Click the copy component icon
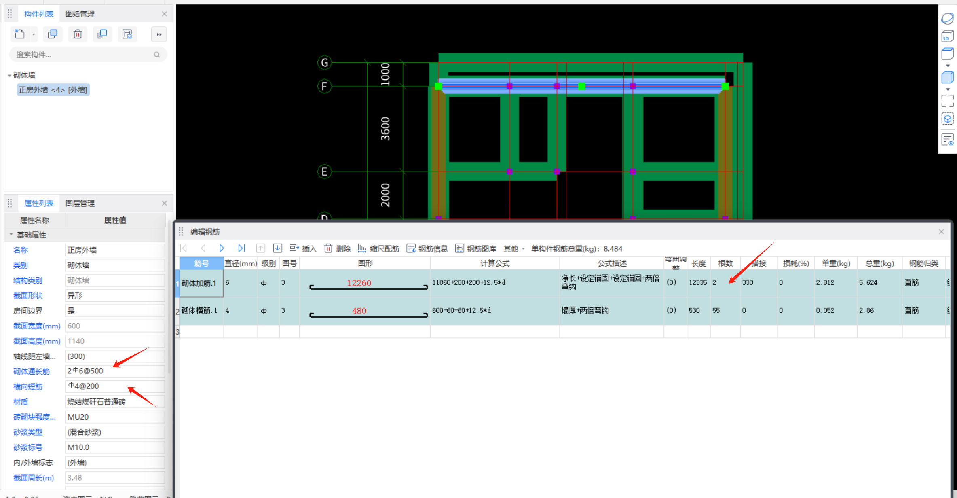The image size is (957, 498). pos(53,34)
